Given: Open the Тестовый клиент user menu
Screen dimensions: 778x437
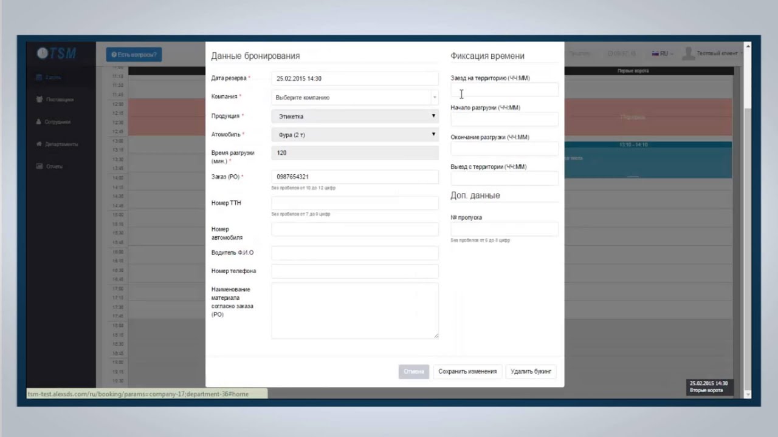Looking at the screenshot, I should (711, 53).
